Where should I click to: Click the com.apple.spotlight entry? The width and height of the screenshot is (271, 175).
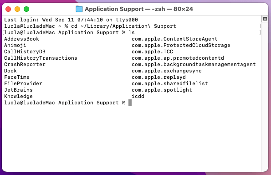tap(162, 90)
